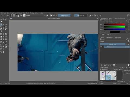Toggle preserve alpha button
The height and width of the screenshot is (97, 130).
coord(51,15)
